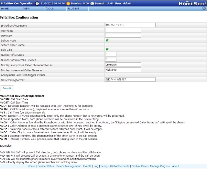Open the About footer link
This screenshot has width=207, height=169.
coord(176,166)
